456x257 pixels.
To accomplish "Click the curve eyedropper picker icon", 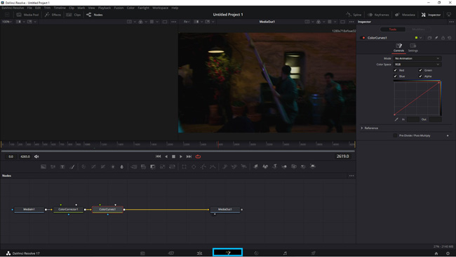I will click(x=396, y=119).
